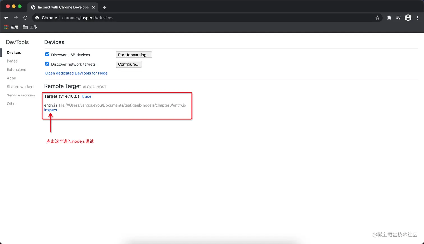Click the macOS yellow minimize button
The width and height of the screenshot is (424, 244).
pos(14,6)
